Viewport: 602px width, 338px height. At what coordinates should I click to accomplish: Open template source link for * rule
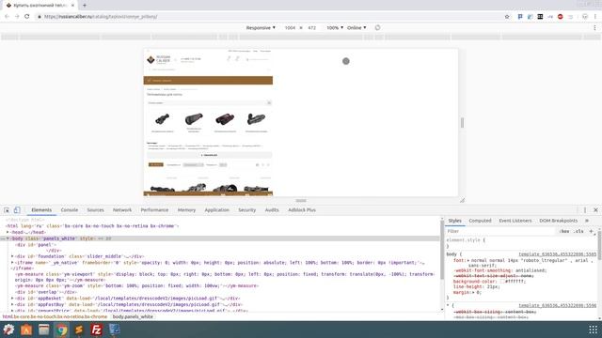[x=558, y=305]
